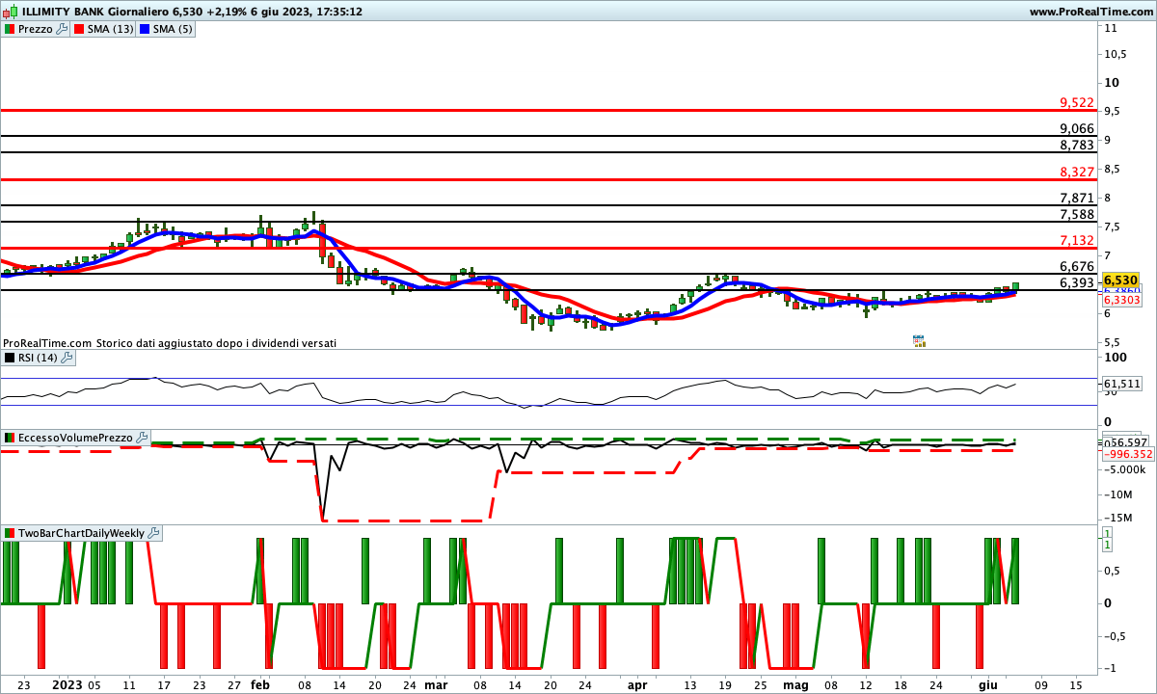1157x694 pixels.
Task: Select the blue SMA (5) color swatch
Action: [x=146, y=29]
